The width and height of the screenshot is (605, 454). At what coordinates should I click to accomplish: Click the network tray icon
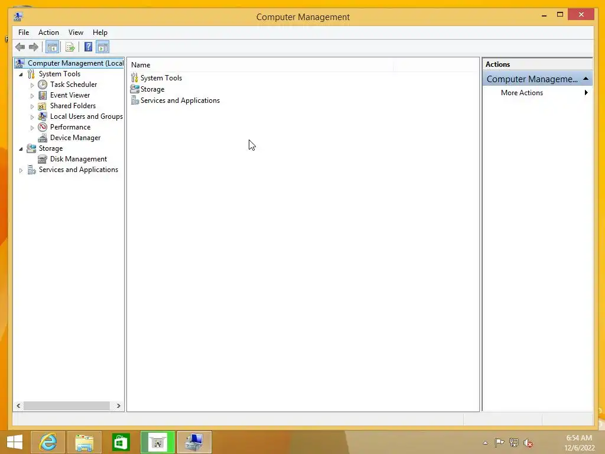click(514, 443)
